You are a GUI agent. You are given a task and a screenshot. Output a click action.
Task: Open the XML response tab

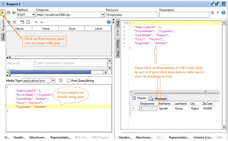point(118,23)
